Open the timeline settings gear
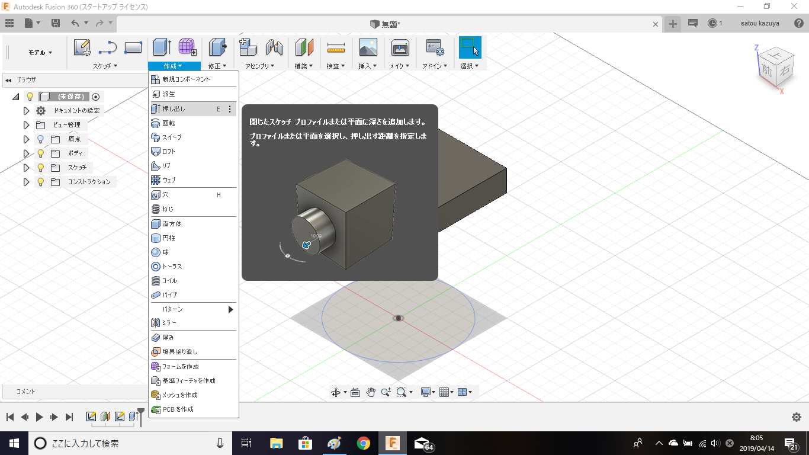809x455 pixels. [x=797, y=417]
